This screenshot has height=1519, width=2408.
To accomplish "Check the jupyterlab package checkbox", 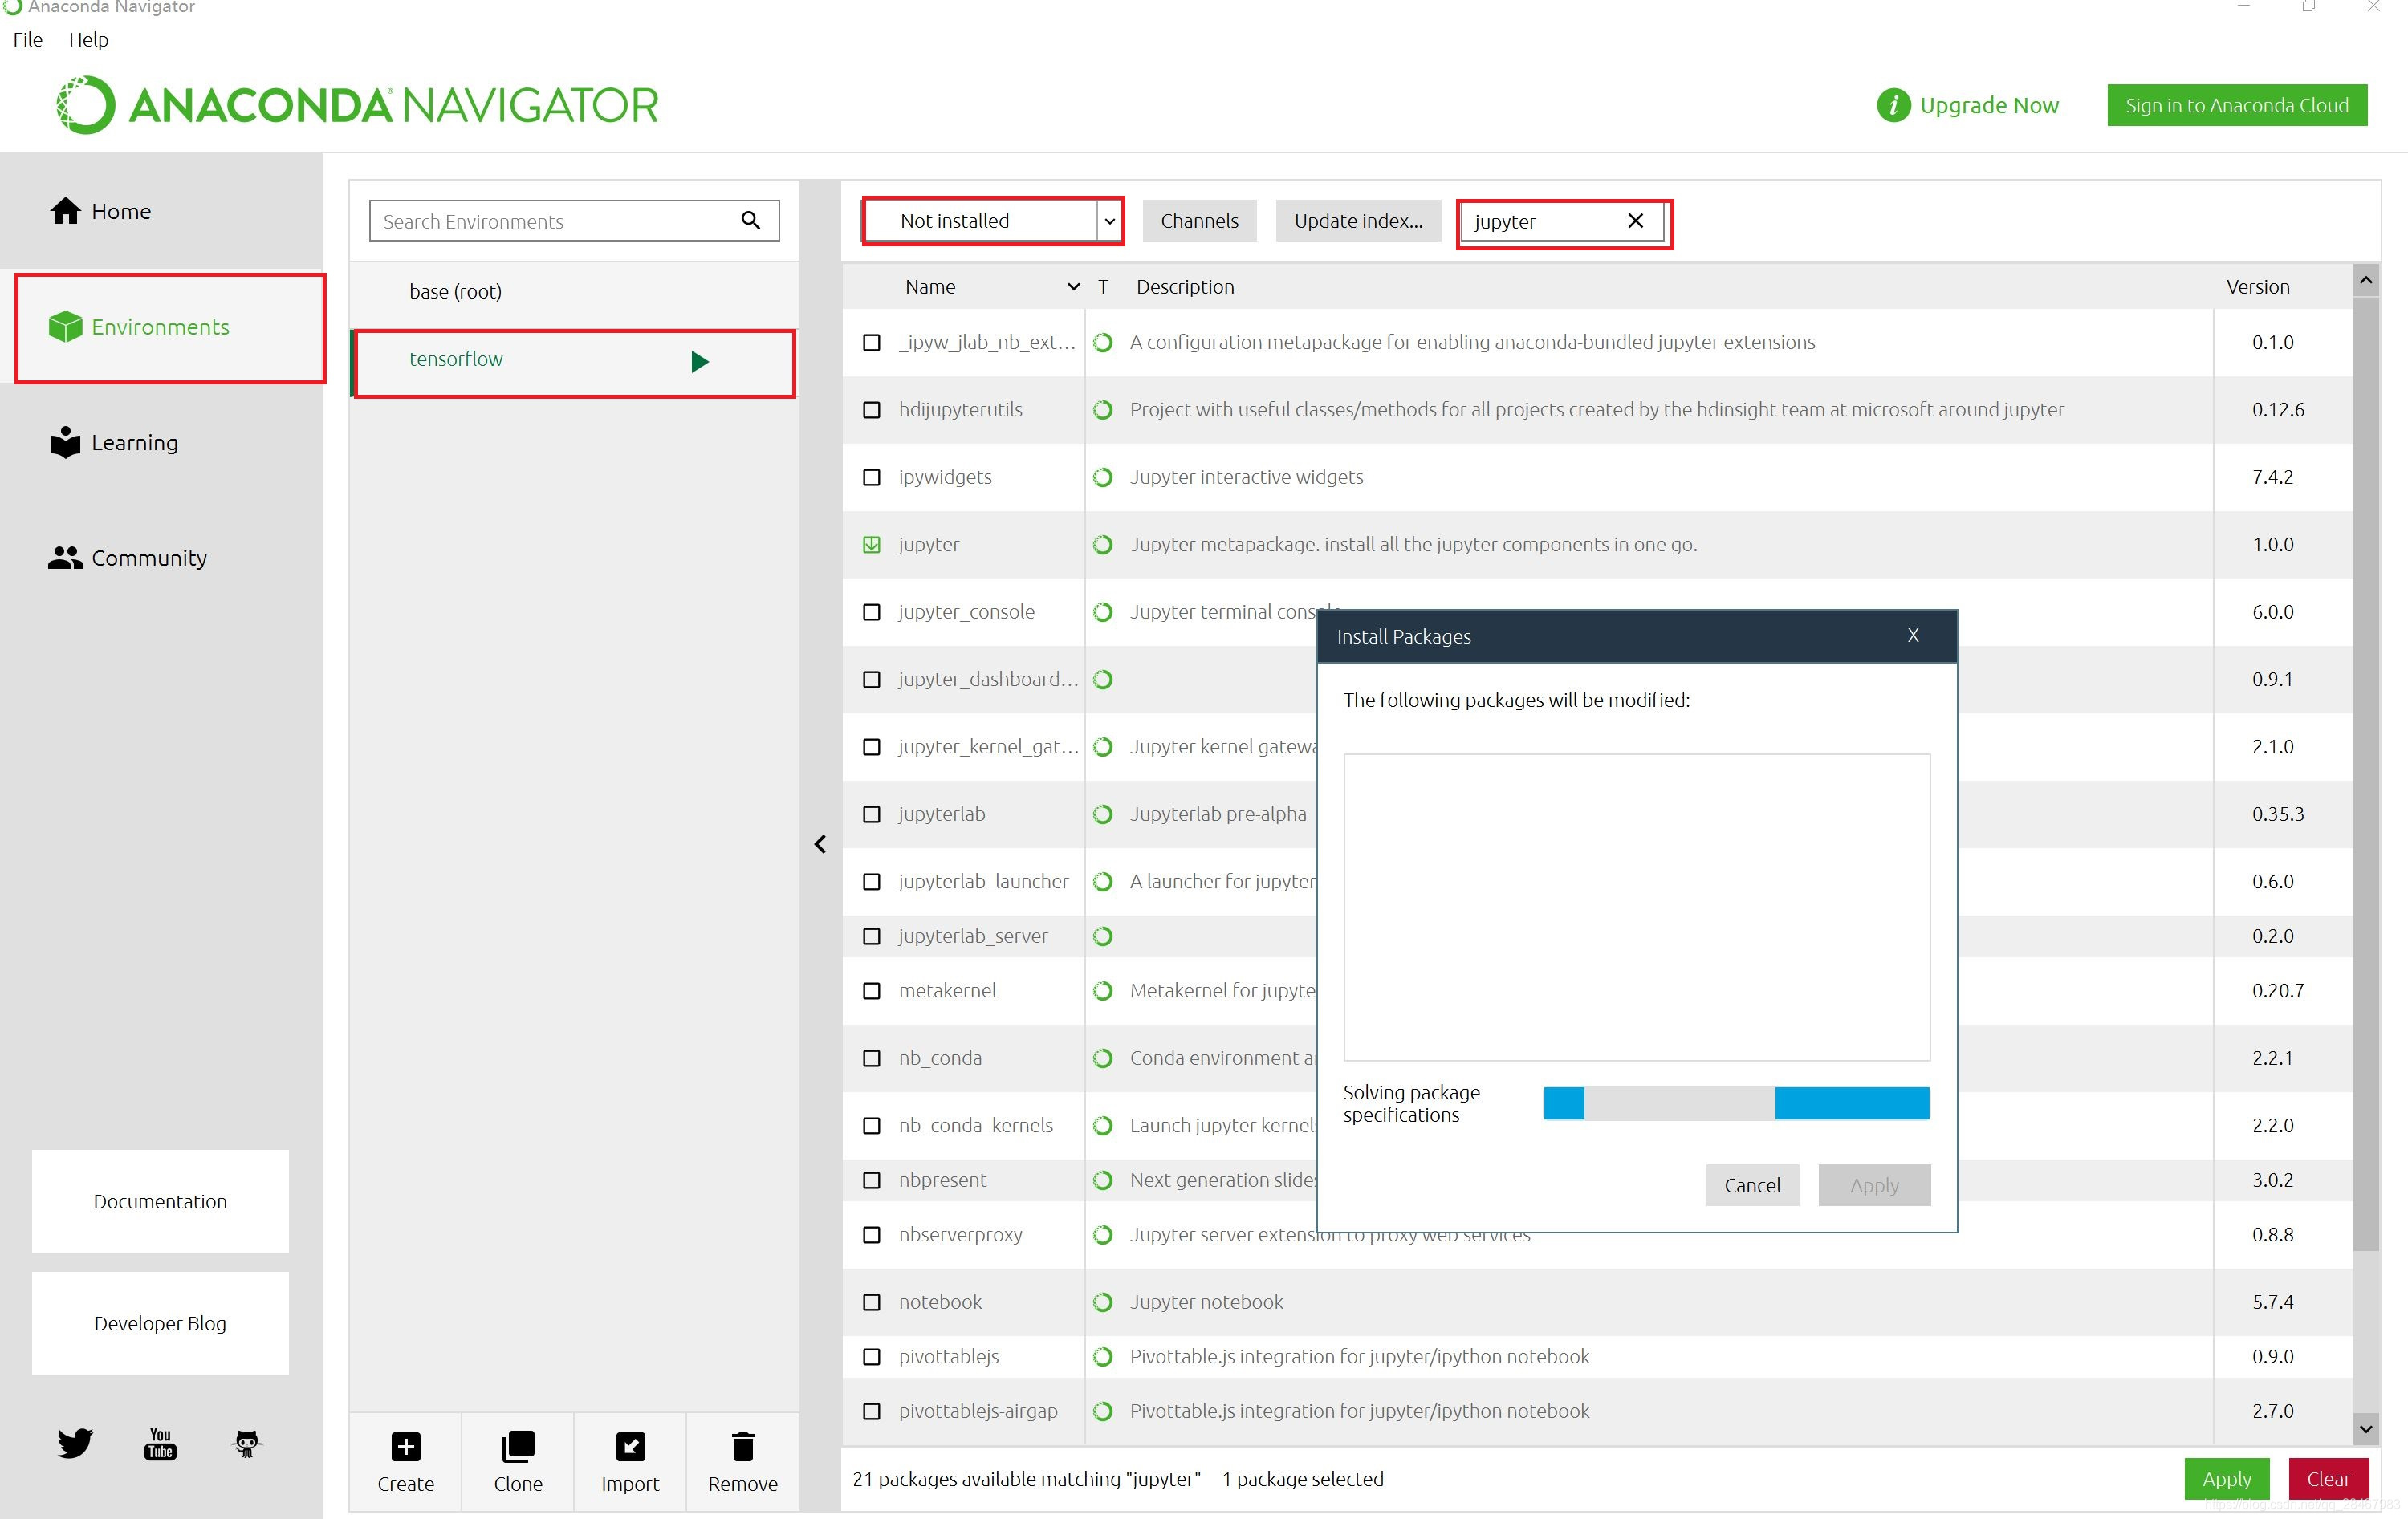I will point(872,814).
